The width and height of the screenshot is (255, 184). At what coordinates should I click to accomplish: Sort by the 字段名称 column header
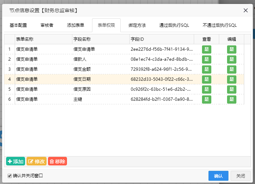(101, 39)
